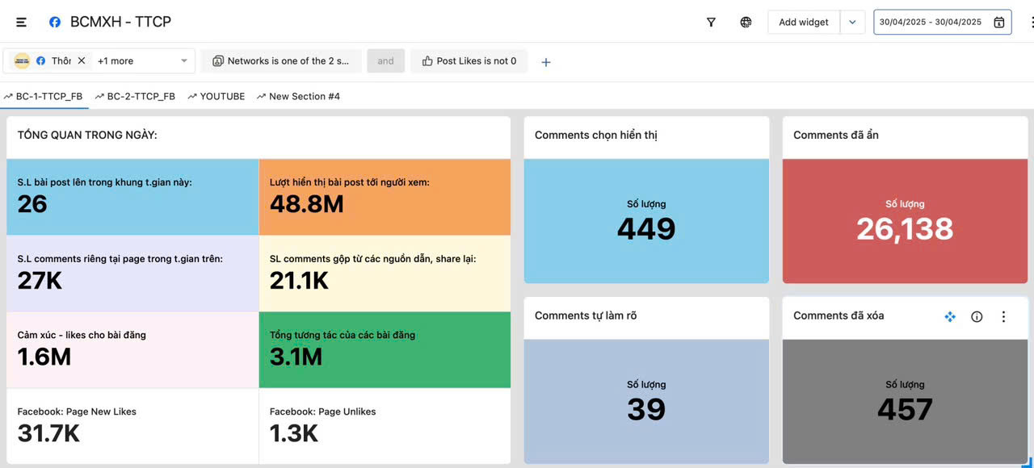The width and height of the screenshot is (1034, 468).
Task: Open the Networks filter condition
Action: (281, 61)
